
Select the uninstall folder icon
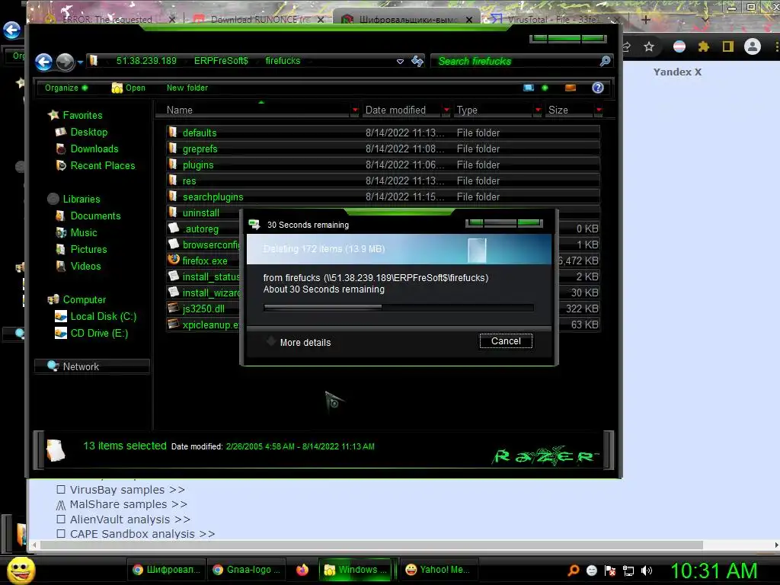click(x=173, y=213)
